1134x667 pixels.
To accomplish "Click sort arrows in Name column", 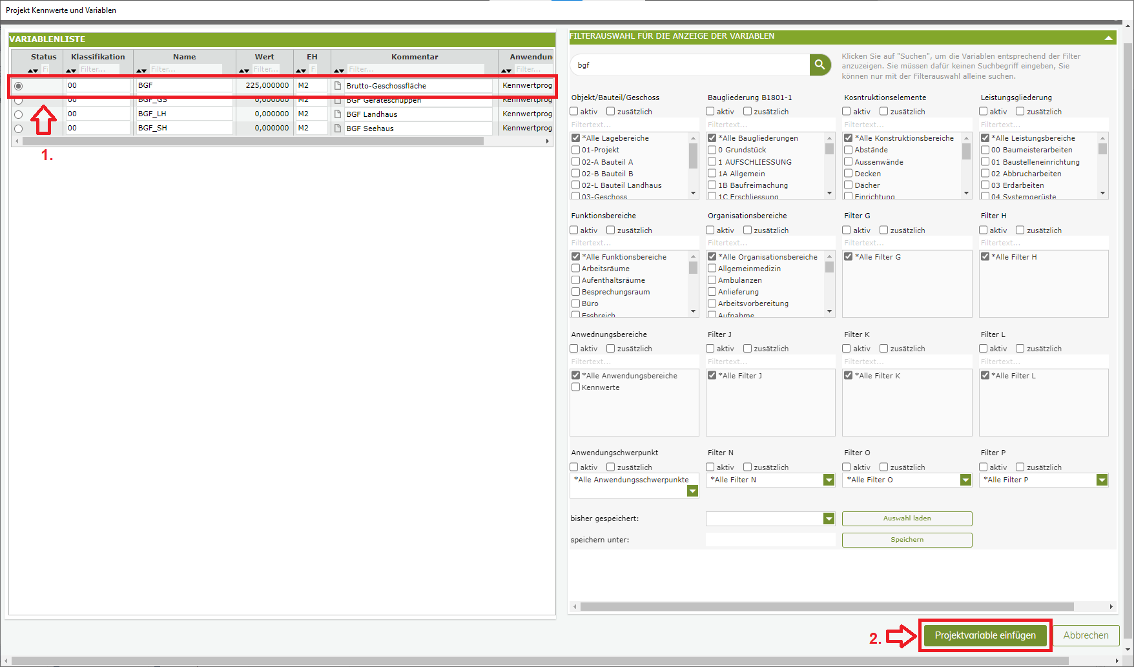I will [x=141, y=70].
